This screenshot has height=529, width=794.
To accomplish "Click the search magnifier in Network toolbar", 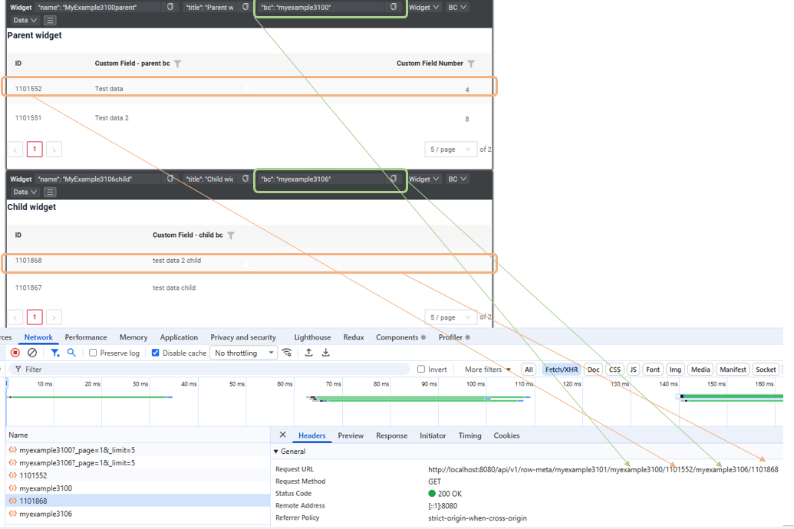I will [71, 353].
